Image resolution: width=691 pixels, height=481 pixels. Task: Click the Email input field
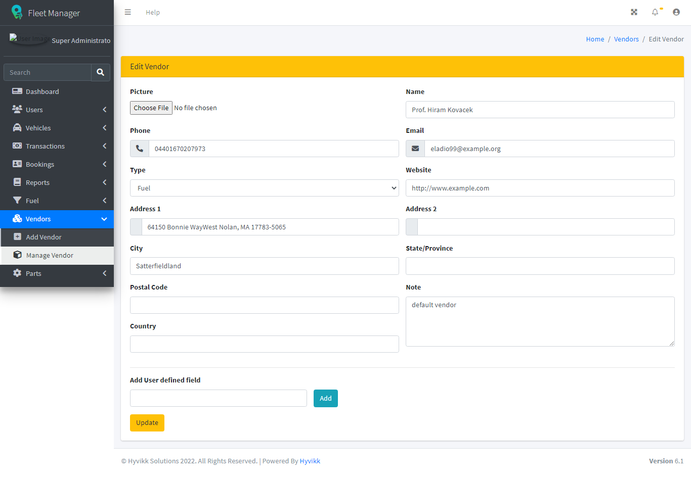tap(549, 149)
